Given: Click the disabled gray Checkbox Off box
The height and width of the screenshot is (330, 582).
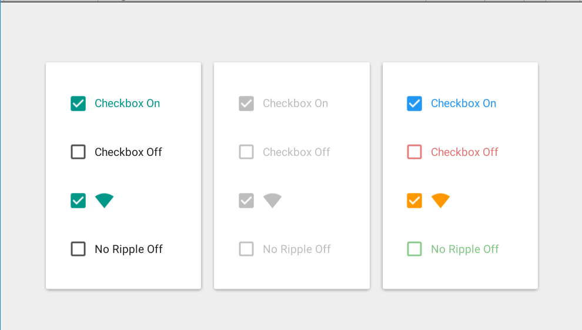Looking at the screenshot, I should coord(246,152).
